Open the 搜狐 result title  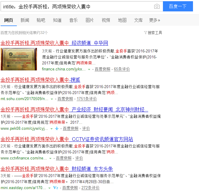click(x=40, y=80)
